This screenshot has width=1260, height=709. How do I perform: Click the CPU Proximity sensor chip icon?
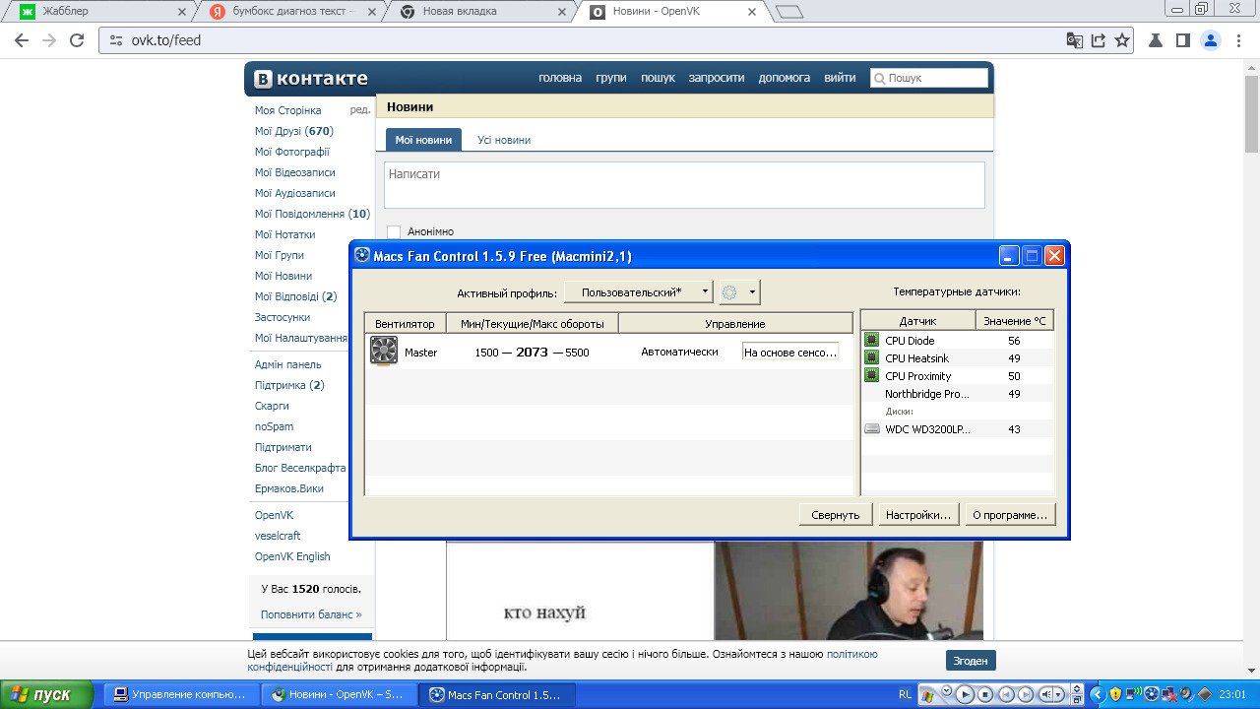[871, 375]
